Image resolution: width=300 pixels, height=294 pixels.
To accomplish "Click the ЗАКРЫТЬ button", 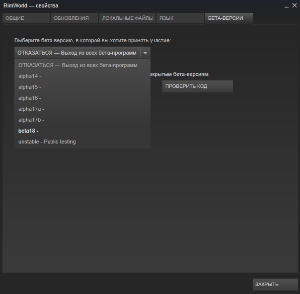I will coord(275,285).
